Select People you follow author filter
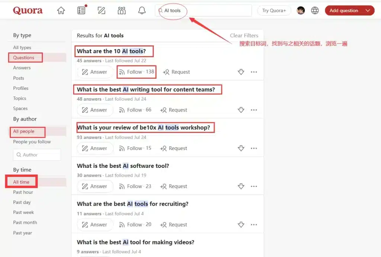This screenshot has width=381, height=257. 32,142
